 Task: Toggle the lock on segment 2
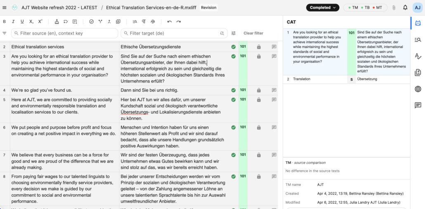pyautogui.click(x=259, y=47)
